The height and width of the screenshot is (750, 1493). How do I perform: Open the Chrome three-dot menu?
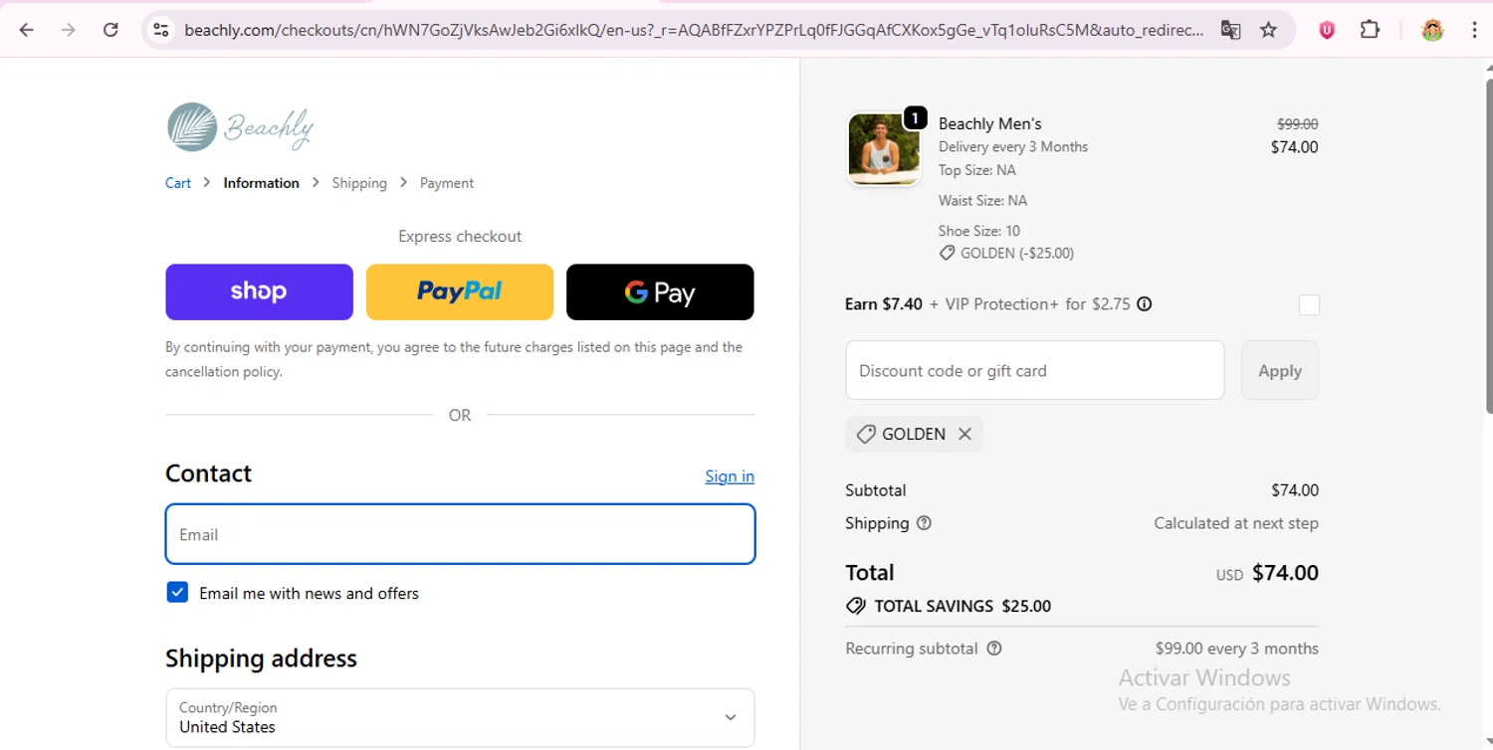(x=1474, y=30)
